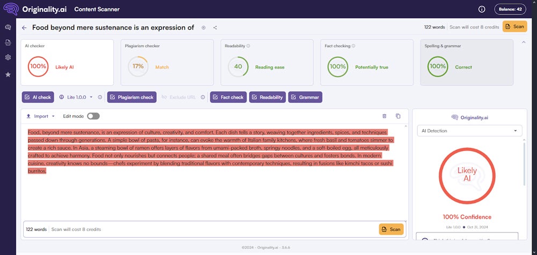
Task: Expand the Lite 1.0.0 model dropdown
Action: click(x=76, y=97)
